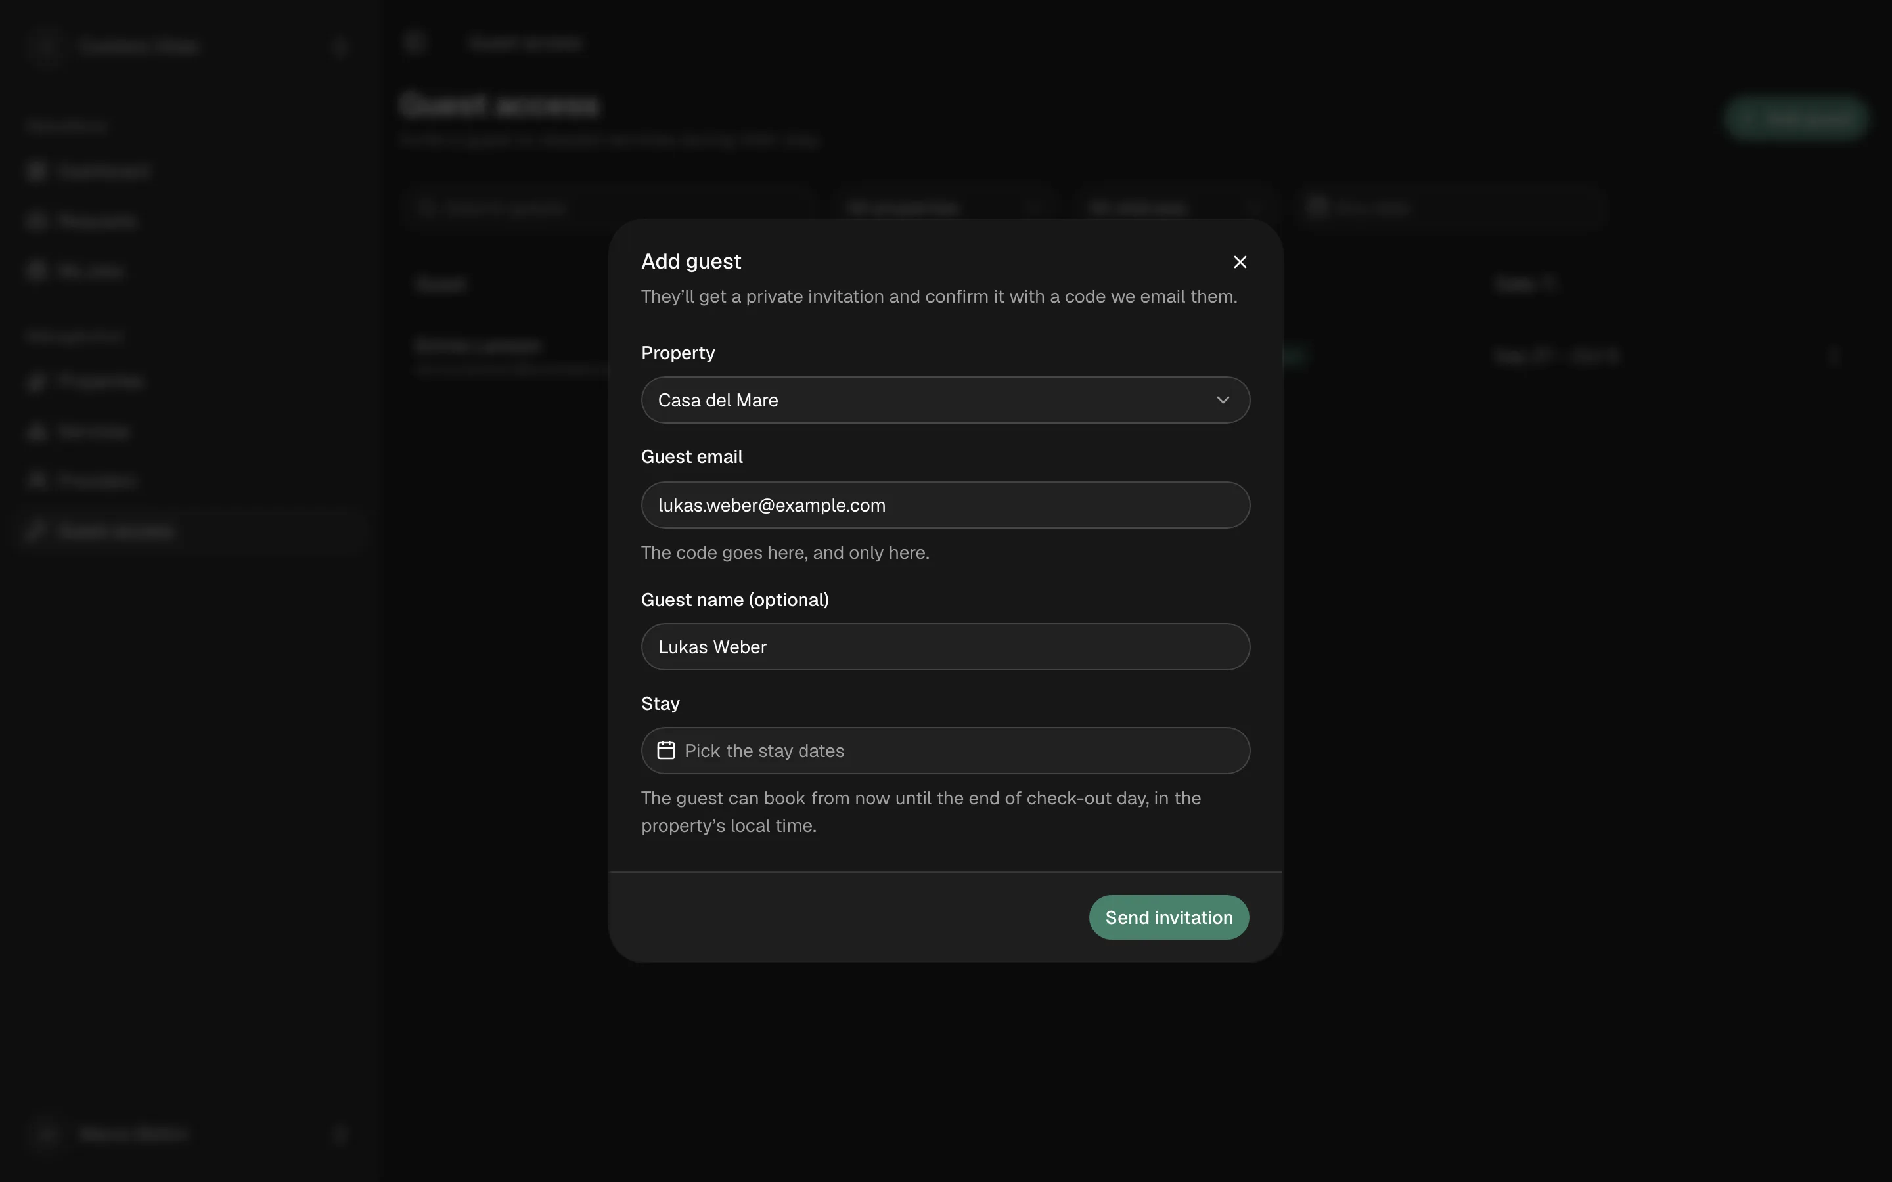Click the 'Stay' label
Viewport: 1892px width, 1182px height.
click(661, 703)
